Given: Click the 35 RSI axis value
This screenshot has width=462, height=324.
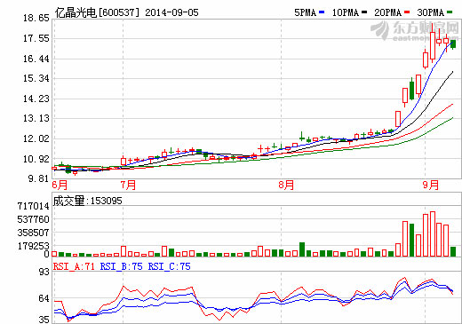Looking at the screenshot, I should [44, 320].
